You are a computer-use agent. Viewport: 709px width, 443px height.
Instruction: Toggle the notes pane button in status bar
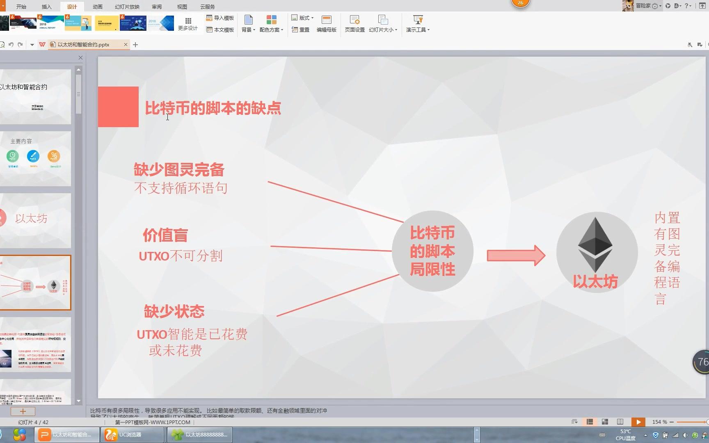point(574,422)
